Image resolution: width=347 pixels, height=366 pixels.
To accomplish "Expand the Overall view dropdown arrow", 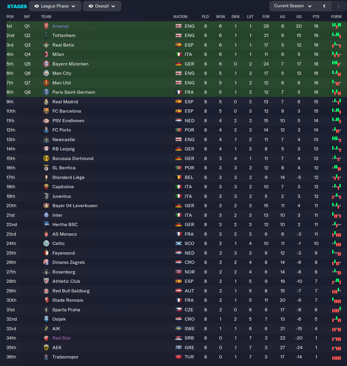I will (113, 6).
